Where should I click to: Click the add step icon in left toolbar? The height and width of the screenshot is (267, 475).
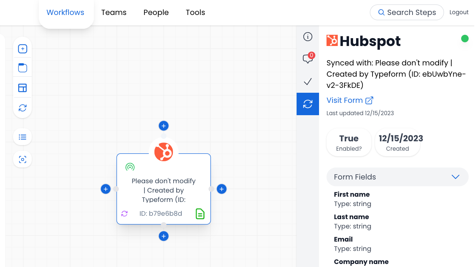point(22,49)
